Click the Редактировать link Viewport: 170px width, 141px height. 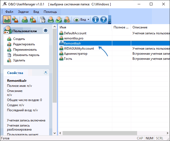[x=24, y=44]
